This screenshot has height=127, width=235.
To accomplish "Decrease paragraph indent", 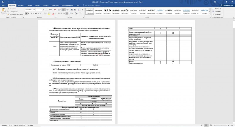I will pyautogui.click(x=72, y=10).
